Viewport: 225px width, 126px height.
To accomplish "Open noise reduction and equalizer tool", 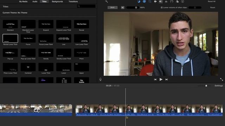I will 166,1.
